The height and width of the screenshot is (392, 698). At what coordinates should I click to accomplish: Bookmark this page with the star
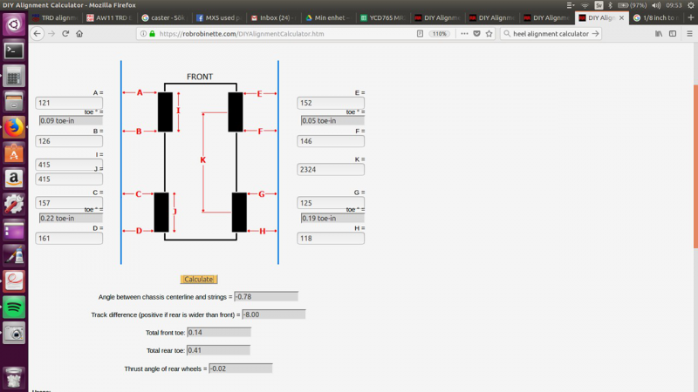click(x=489, y=34)
